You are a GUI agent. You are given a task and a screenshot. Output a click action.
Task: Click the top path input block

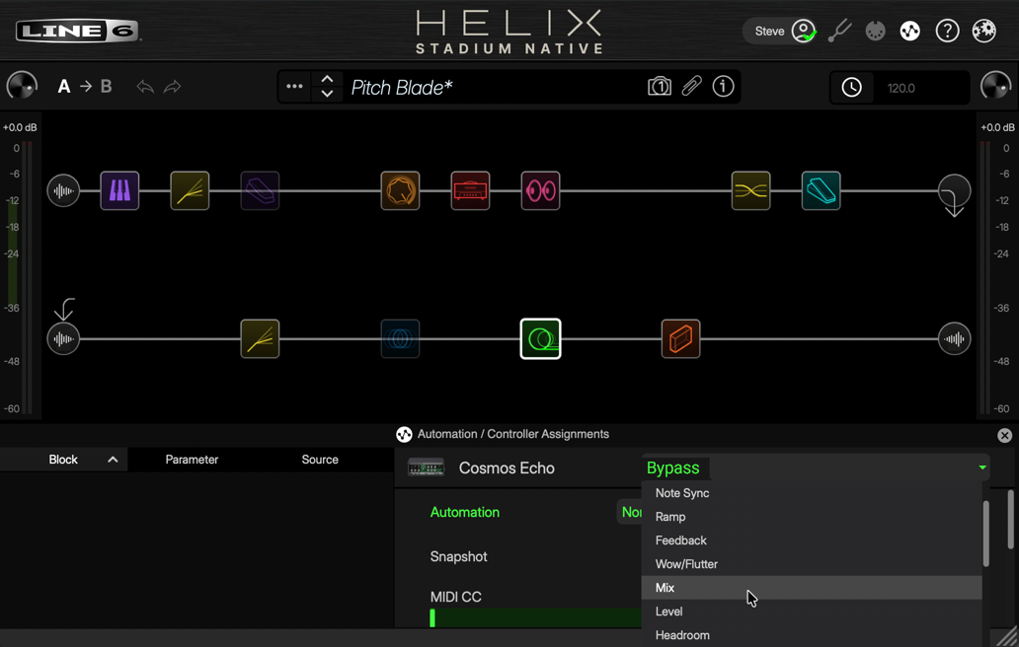pyautogui.click(x=63, y=190)
